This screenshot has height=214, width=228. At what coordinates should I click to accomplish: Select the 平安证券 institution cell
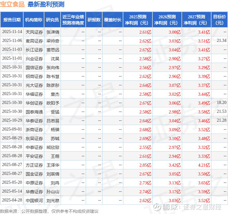pyautogui.click(x=34, y=156)
